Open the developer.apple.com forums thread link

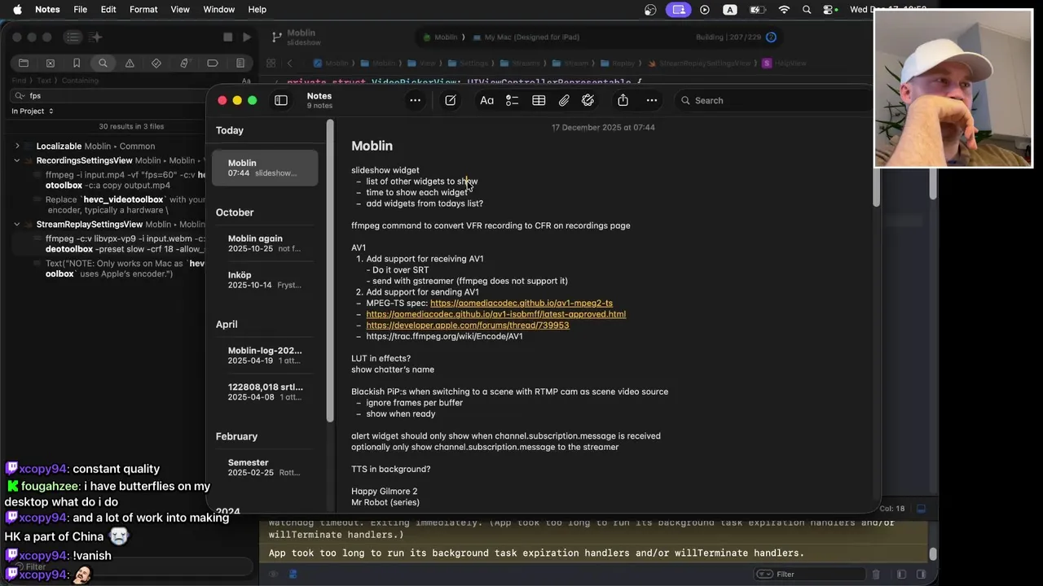coord(468,325)
